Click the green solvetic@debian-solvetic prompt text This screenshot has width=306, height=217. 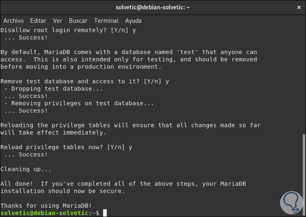point(44,213)
